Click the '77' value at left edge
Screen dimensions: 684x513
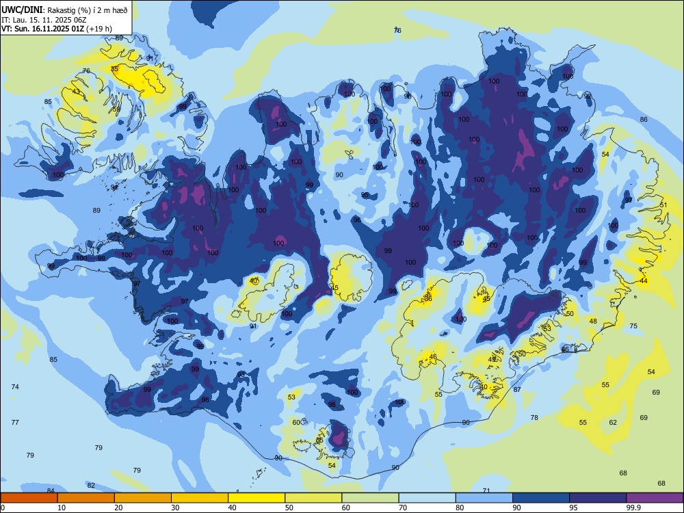coord(15,422)
